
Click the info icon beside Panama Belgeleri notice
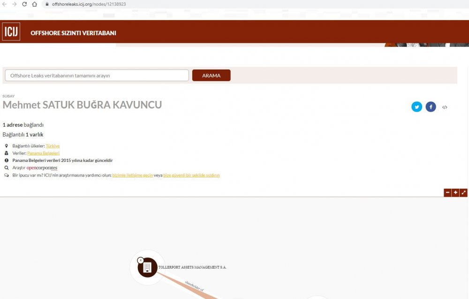coord(6,161)
